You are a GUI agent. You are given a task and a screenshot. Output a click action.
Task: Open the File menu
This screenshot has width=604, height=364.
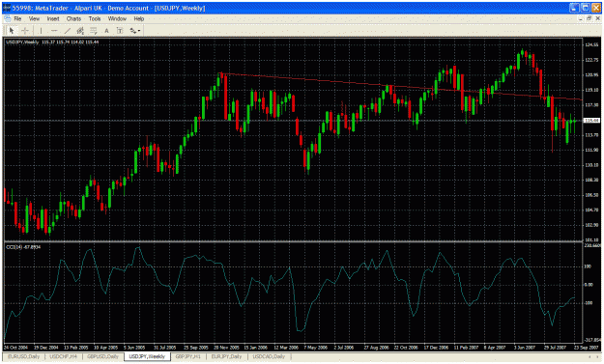[17, 18]
